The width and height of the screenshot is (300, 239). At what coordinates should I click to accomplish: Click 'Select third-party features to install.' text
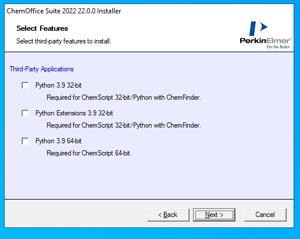[x=64, y=41]
